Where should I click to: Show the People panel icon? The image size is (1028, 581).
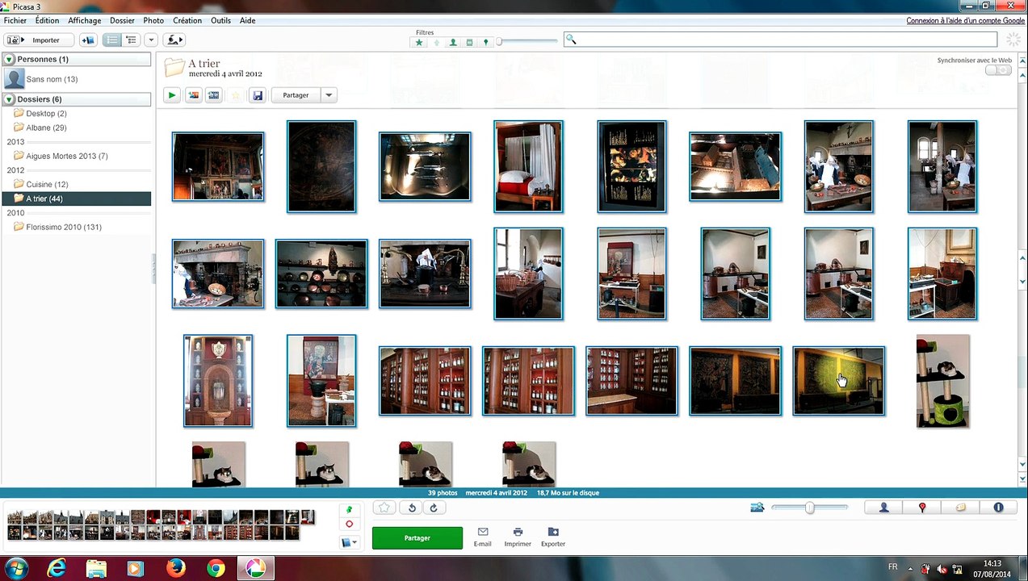(x=883, y=508)
